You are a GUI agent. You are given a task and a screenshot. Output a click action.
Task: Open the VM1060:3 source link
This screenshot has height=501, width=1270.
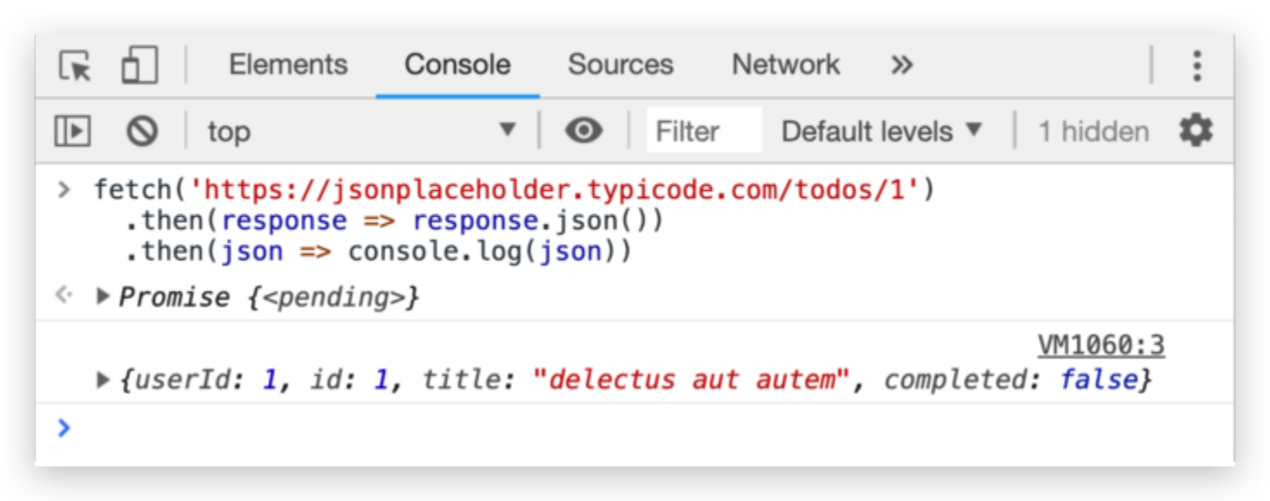click(x=1100, y=346)
